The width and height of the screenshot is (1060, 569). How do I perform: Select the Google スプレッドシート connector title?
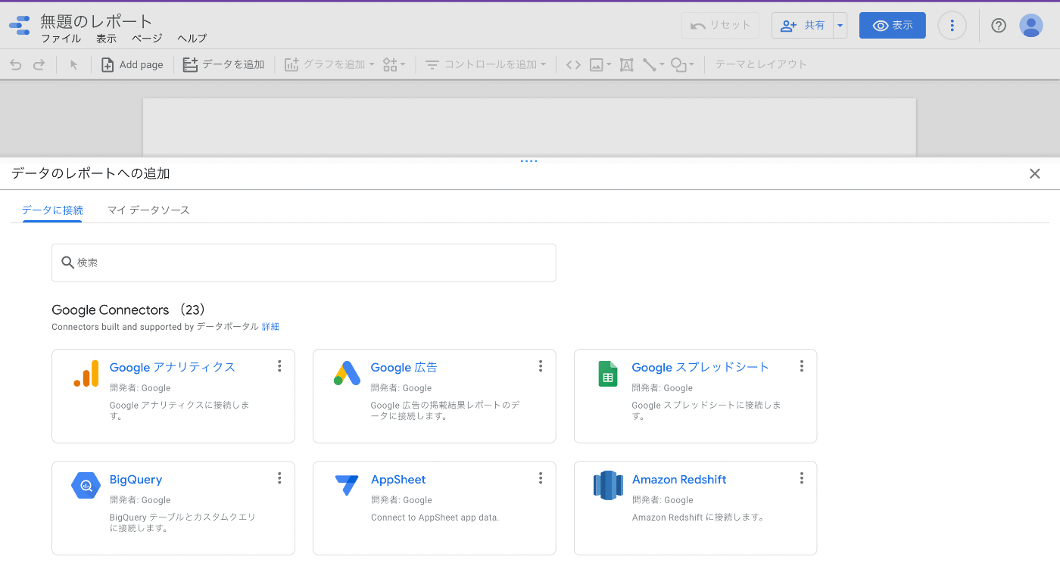[x=700, y=368]
